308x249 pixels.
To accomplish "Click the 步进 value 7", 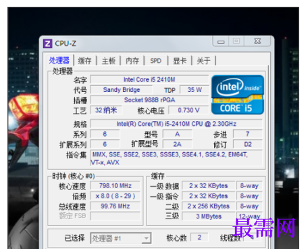I will click(x=248, y=134).
